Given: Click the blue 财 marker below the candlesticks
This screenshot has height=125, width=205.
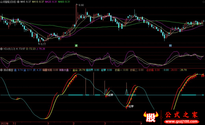Looking at the screenshot, I should pos(170,45).
